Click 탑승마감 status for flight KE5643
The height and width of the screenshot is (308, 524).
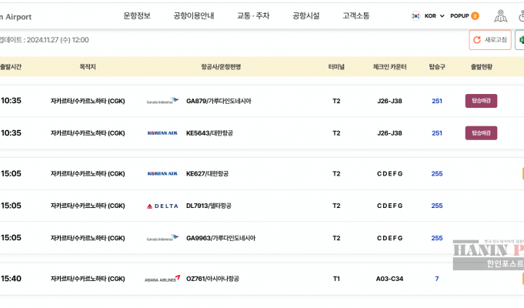point(481,133)
